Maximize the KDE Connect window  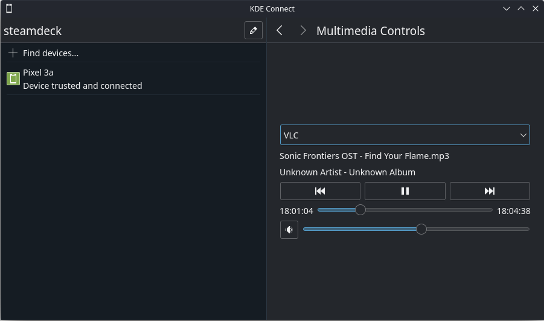click(521, 8)
